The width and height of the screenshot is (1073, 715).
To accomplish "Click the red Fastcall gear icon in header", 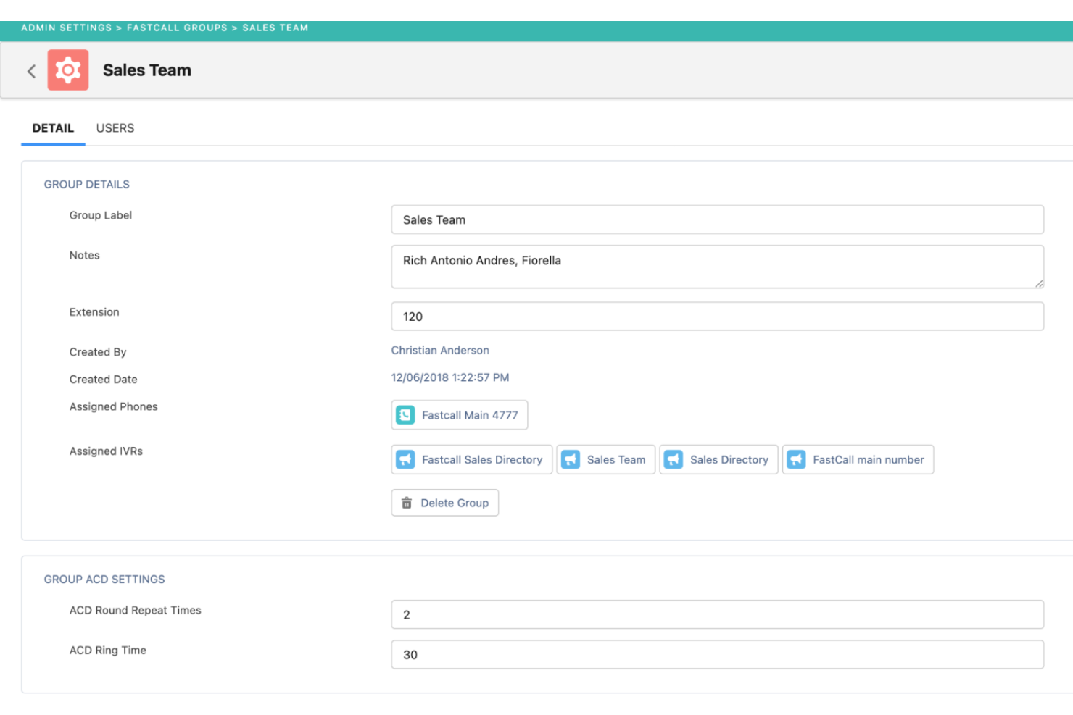I will tap(67, 70).
